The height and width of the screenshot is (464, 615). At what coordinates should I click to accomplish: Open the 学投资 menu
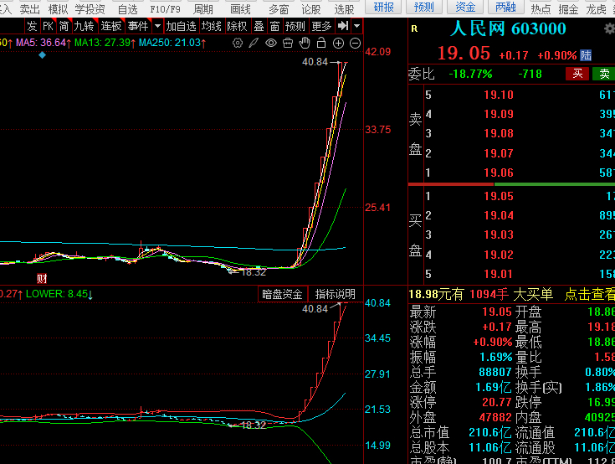[90, 8]
